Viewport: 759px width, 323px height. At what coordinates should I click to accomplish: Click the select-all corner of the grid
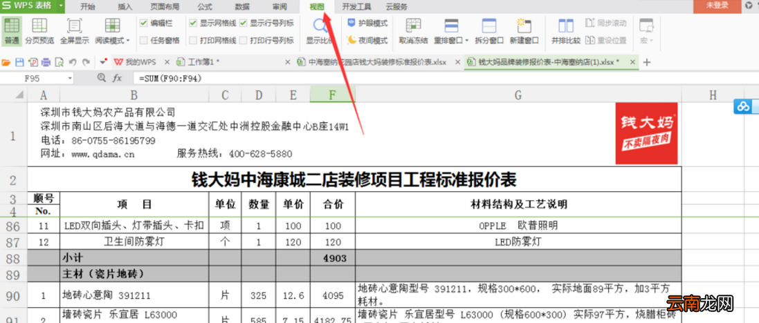tap(14, 95)
